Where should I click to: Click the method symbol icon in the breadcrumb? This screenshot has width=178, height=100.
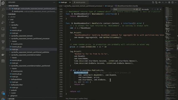(116, 6)
